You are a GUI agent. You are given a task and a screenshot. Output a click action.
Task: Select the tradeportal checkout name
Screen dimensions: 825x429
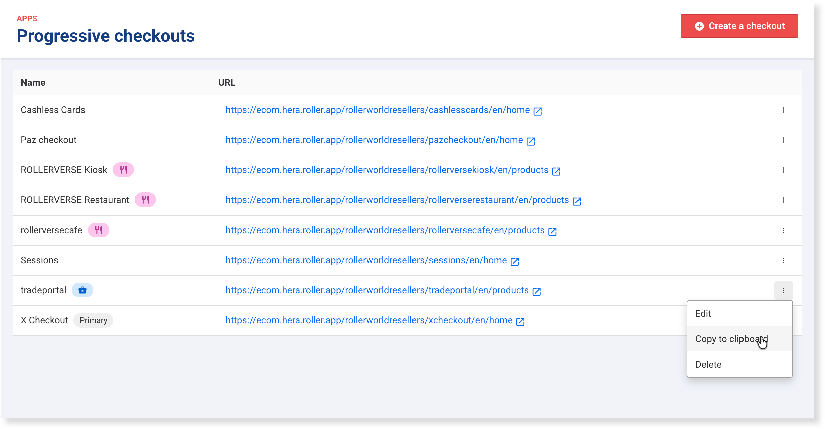click(43, 290)
